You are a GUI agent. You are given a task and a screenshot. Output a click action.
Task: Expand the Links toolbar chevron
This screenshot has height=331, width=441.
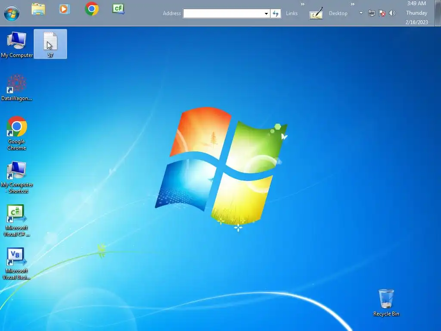pos(303,4)
